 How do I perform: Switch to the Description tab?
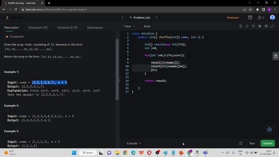(x=11, y=27)
